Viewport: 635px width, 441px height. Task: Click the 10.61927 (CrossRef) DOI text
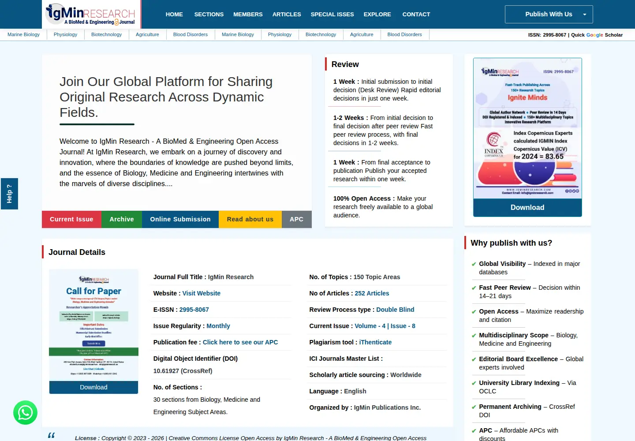point(183,371)
